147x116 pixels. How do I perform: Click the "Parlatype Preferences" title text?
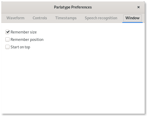click(73, 7)
